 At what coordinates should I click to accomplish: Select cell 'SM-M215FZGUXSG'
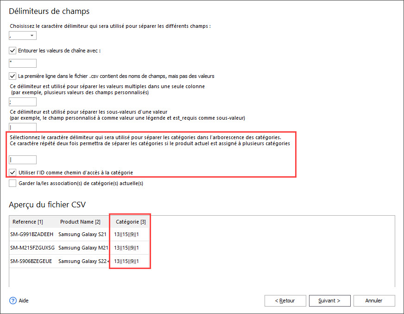pyautogui.click(x=32, y=248)
